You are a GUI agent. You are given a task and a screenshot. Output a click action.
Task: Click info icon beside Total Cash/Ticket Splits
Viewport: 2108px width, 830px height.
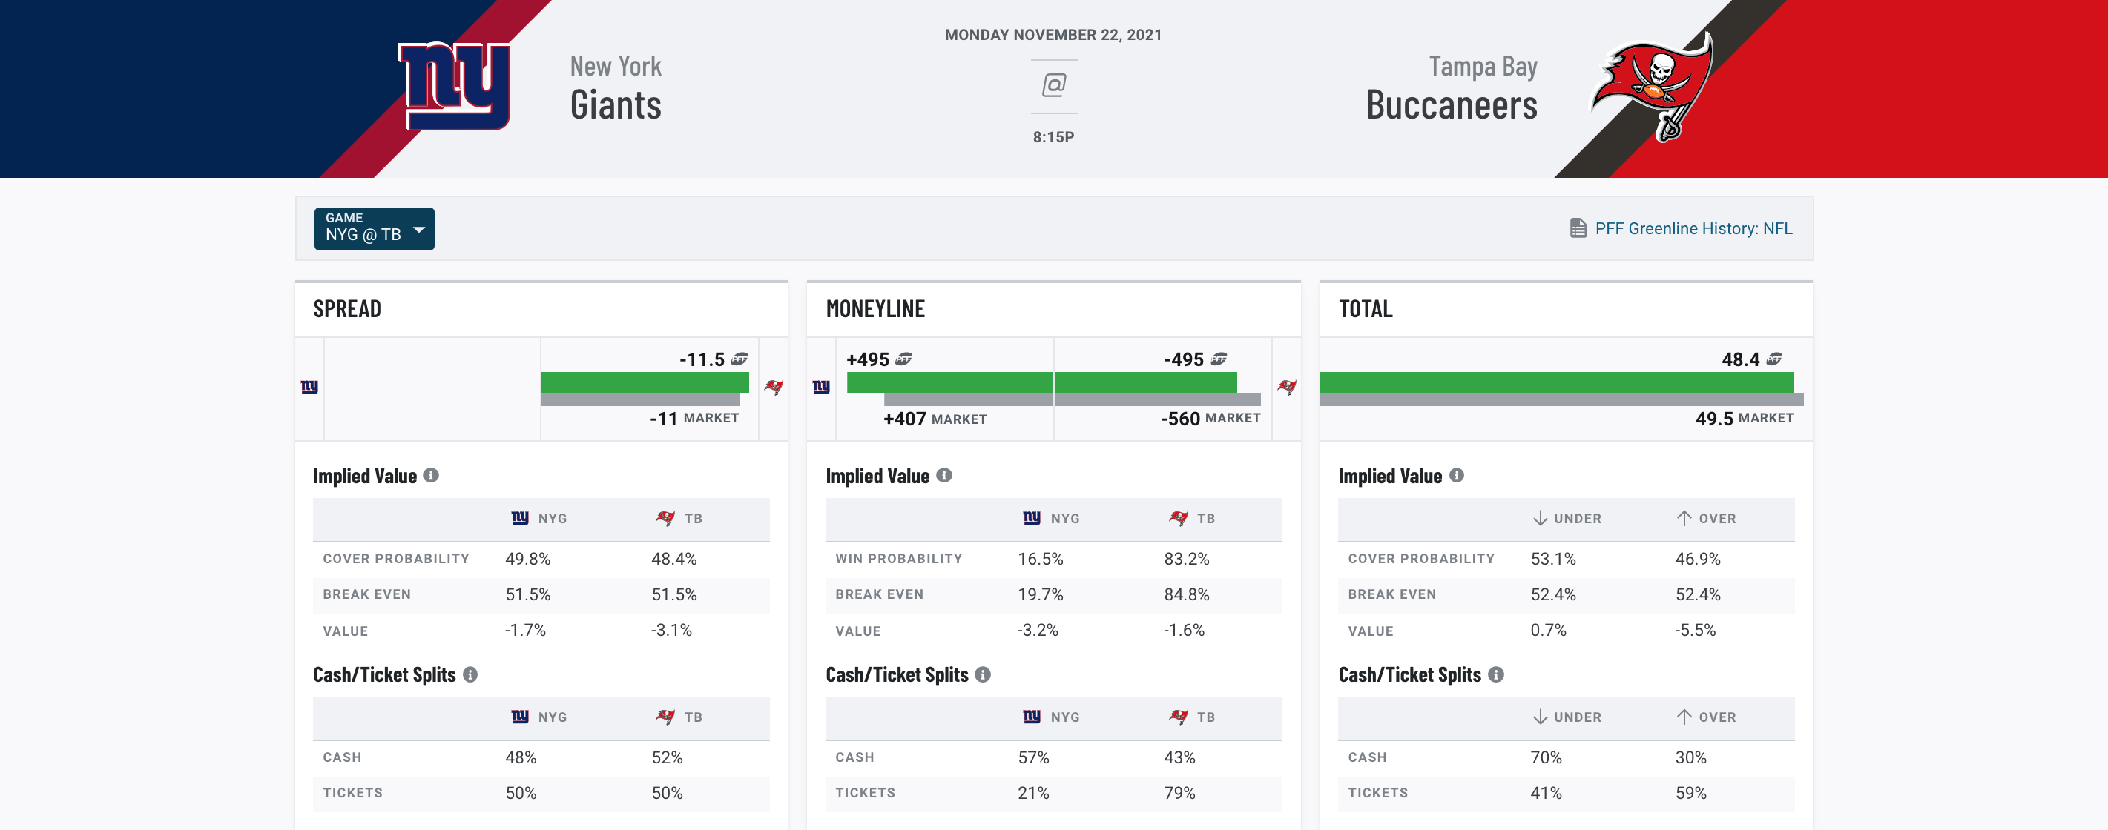(x=1495, y=674)
